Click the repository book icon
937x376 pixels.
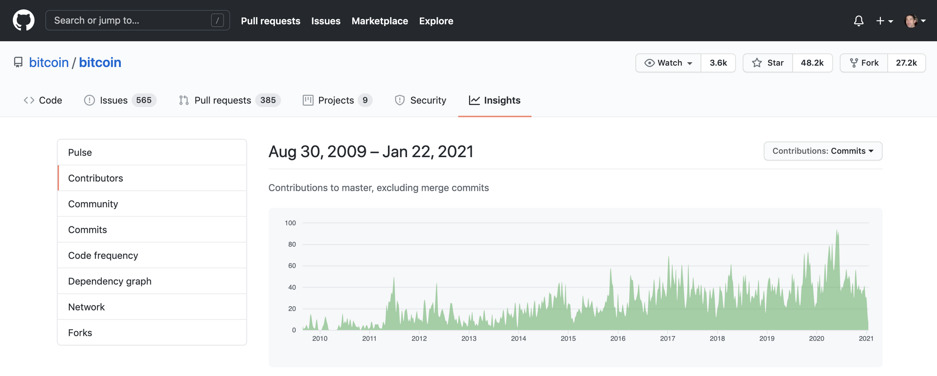pyautogui.click(x=18, y=62)
